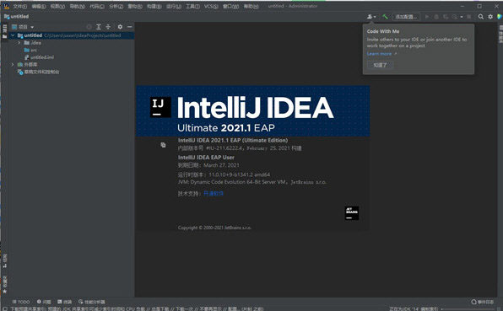The image size is (503, 311).
Task: Open the 分析(Z) menu
Action: [116, 7]
